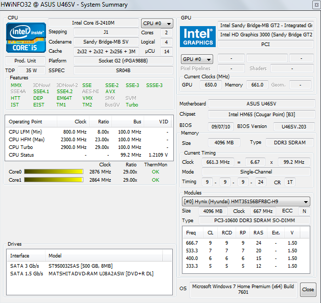Screen dimensions: 321x303
Task: Click the Cores value 2
Action: (166, 32)
